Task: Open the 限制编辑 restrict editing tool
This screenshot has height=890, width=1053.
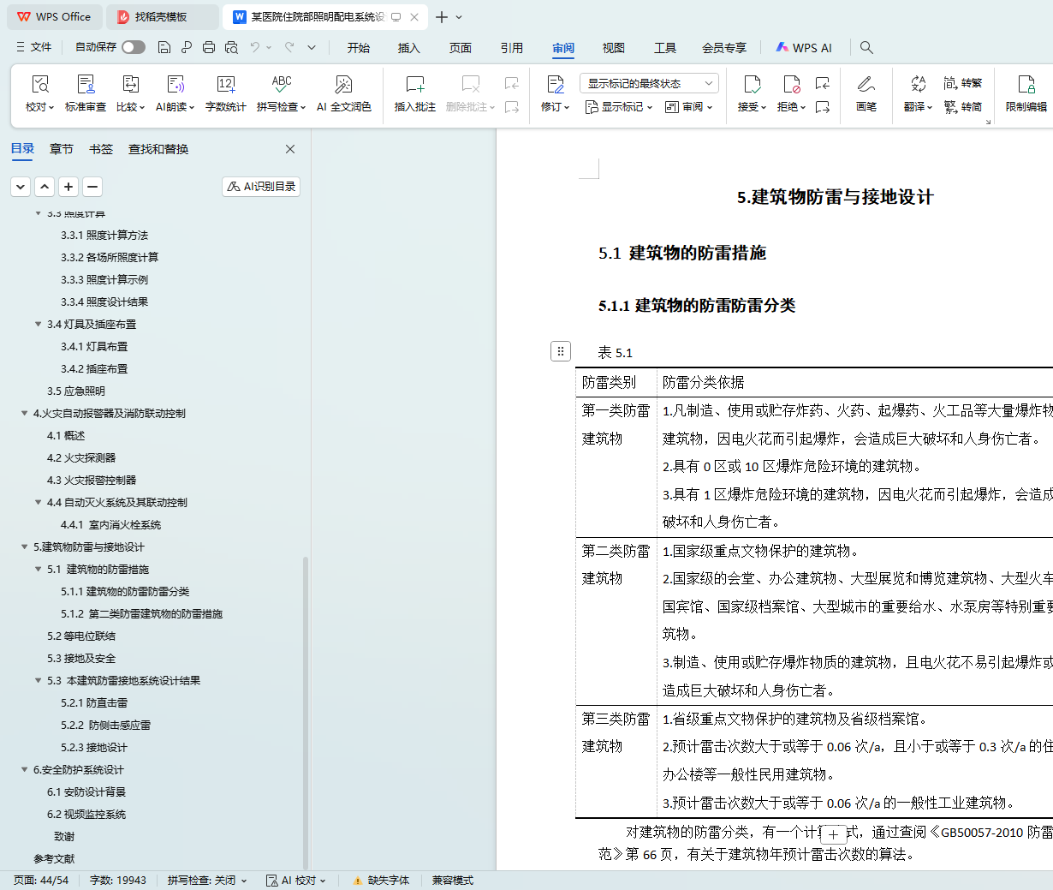Action: tap(1026, 93)
